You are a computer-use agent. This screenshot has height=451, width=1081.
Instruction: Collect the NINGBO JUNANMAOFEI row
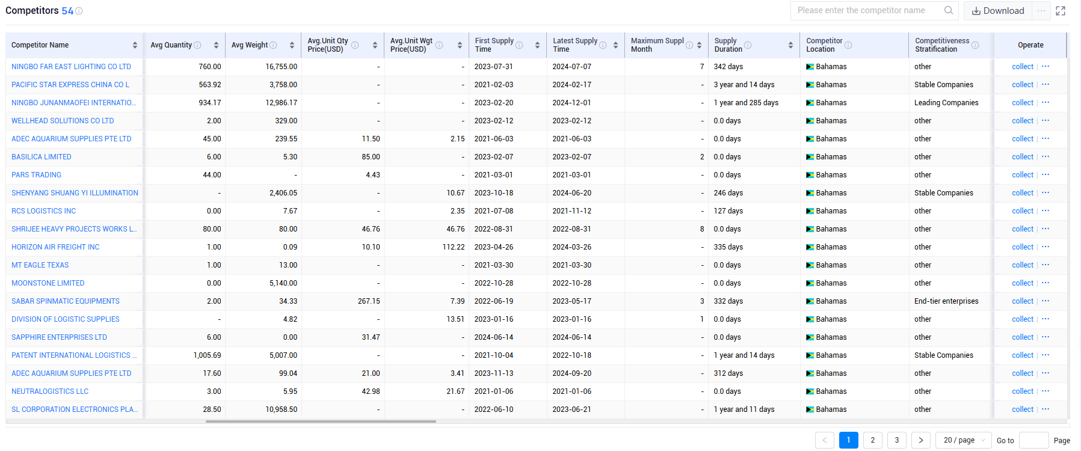click(1023, 103)
